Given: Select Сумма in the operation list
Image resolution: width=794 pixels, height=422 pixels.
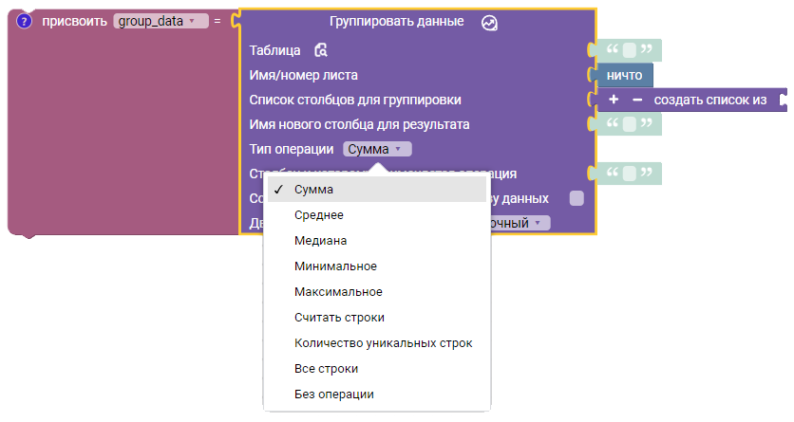Looking at the screenshot, I should (x=377, y=190).
